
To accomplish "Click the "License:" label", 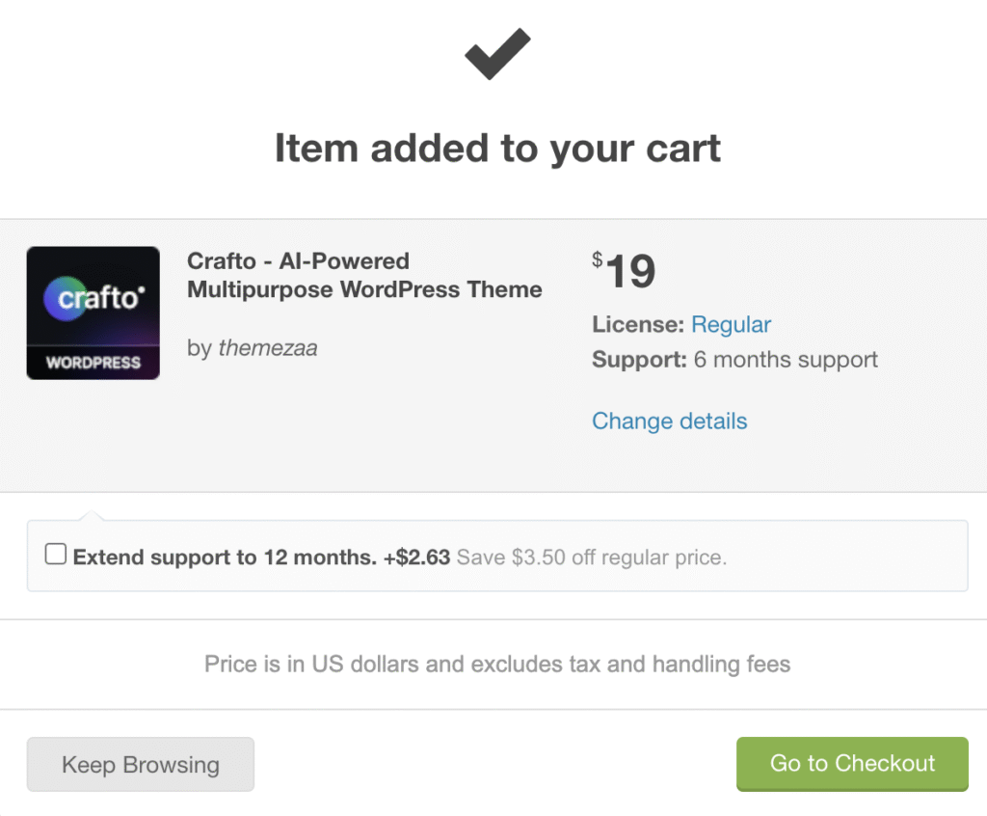I will [638, 324].
